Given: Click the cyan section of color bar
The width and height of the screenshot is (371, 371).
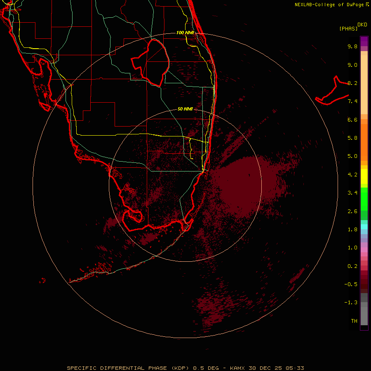Looking at the screenshot, I should pyautogui.click(x=364, y=227).
